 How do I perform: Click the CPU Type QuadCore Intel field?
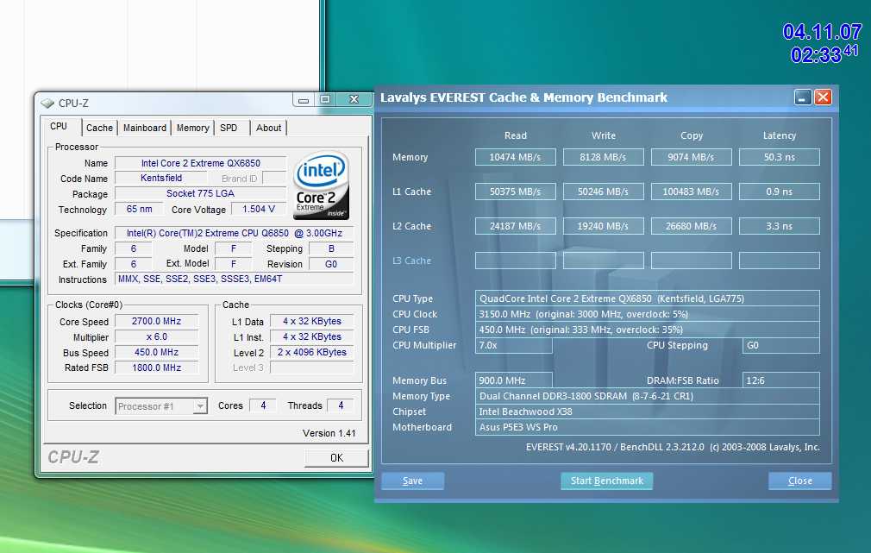coord(647,298)
